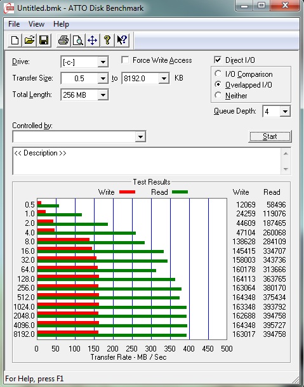
Task: Expand the Controlled by dropdown
Action: [140, 137]
